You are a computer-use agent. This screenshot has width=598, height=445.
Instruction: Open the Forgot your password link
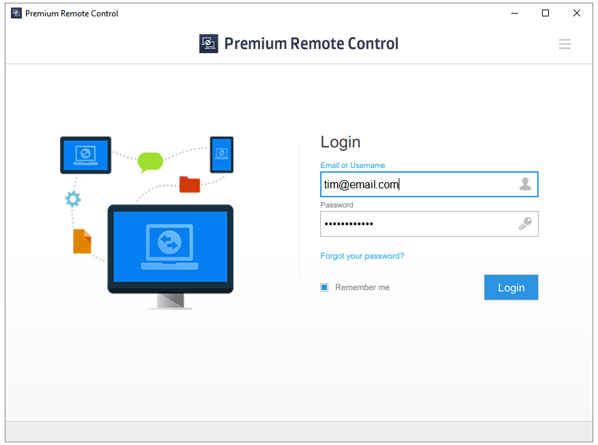tap(362, 256)
